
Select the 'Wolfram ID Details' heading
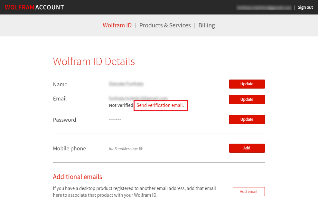pyautogui.click(x=94, y=61)
